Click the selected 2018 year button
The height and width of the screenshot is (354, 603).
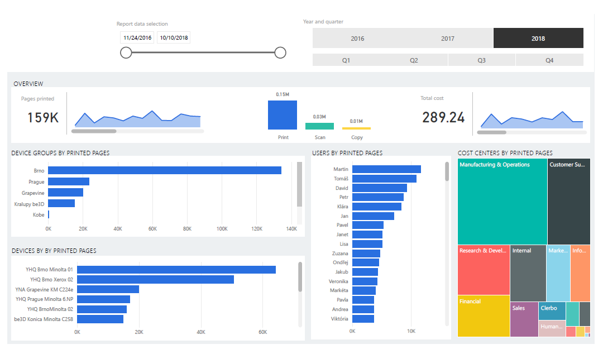point(538,39)
